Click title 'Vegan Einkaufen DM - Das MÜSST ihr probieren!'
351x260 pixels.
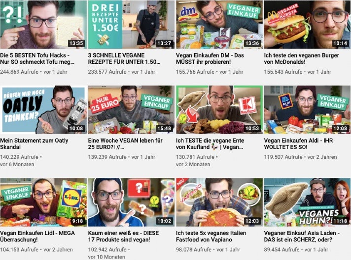click(x=210, y=58)
